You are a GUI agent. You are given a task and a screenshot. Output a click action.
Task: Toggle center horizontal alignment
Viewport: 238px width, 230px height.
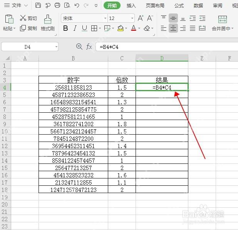pos(173,28)
